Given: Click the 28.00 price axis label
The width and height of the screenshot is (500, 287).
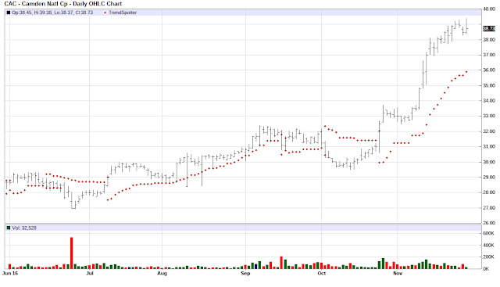Looking at the screenshot, I should click(489, 192).
